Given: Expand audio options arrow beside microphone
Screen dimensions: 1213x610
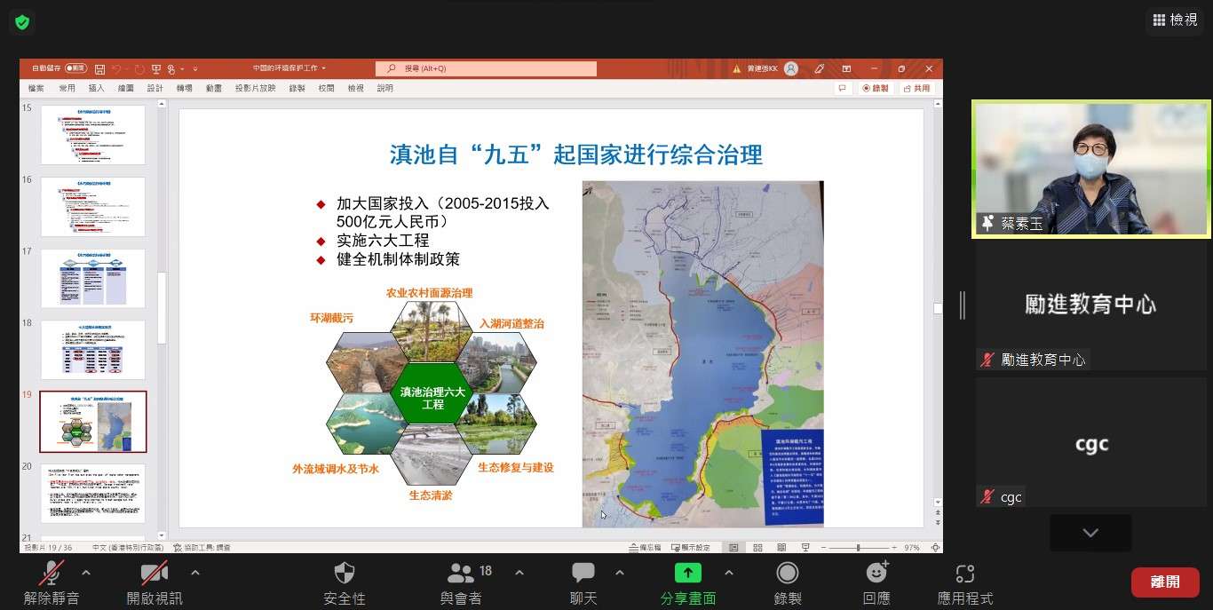Looking at the screenshot, I should 86,573.
